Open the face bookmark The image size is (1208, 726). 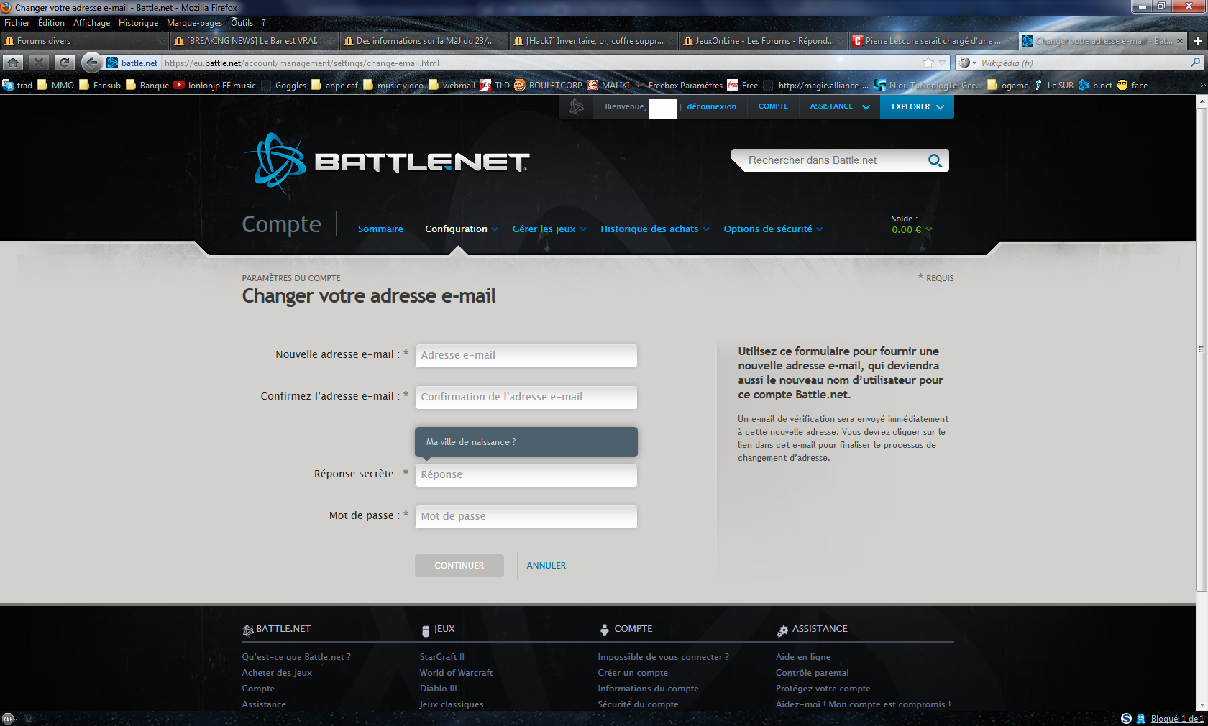tap(1132, 85)
